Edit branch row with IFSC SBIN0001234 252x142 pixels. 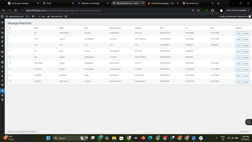238,33
